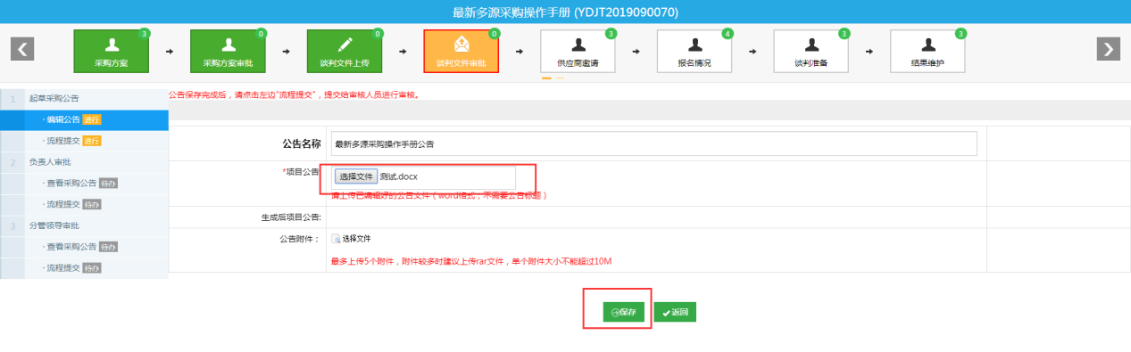Click 选择文件 button for 项目公告
Screen dimensions: 1131x352
356,176
